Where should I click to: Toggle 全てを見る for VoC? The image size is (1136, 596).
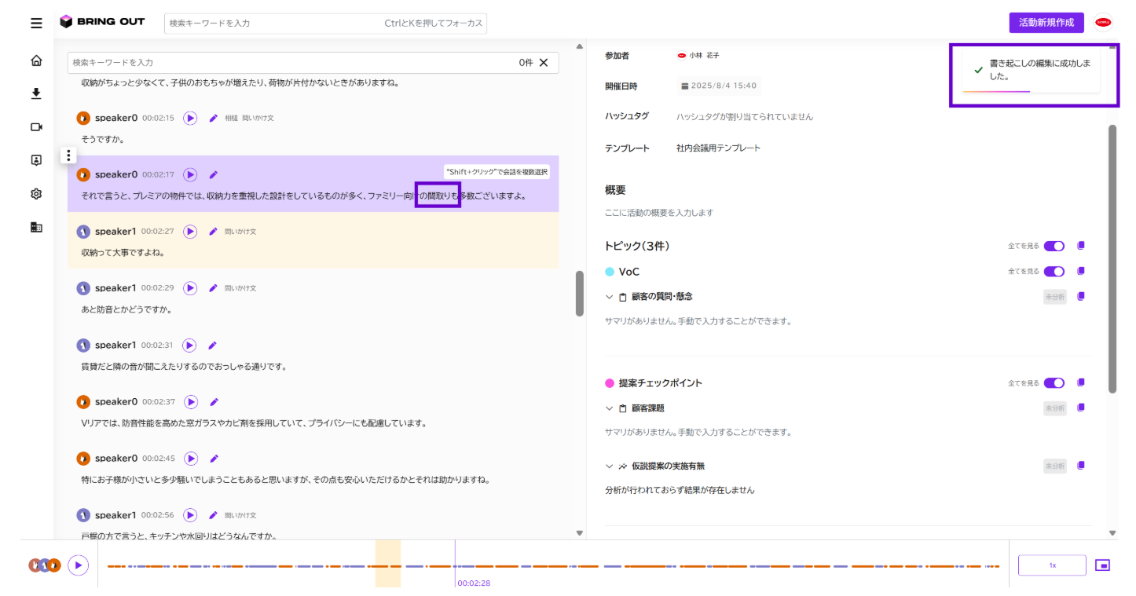[x=1054, y=271]
